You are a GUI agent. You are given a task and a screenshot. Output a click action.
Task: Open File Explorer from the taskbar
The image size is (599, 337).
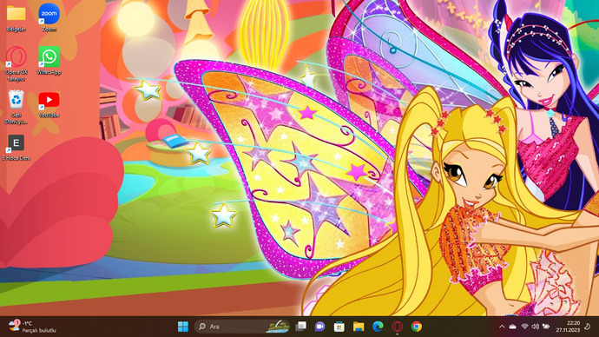(x=359, y=327)
